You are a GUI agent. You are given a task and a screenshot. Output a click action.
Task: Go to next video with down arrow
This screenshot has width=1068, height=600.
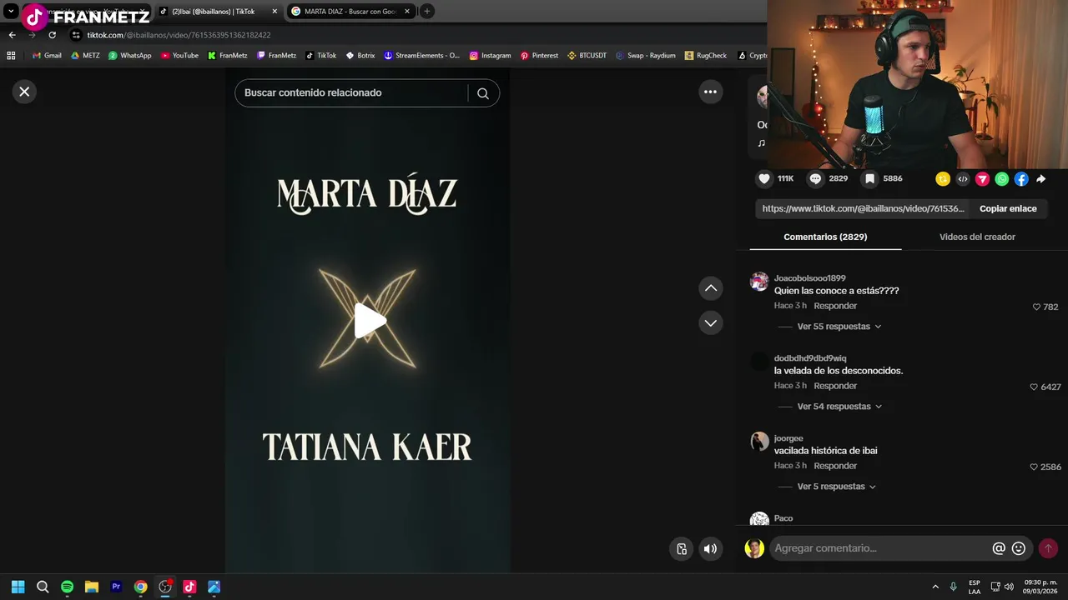click(711, 322)
